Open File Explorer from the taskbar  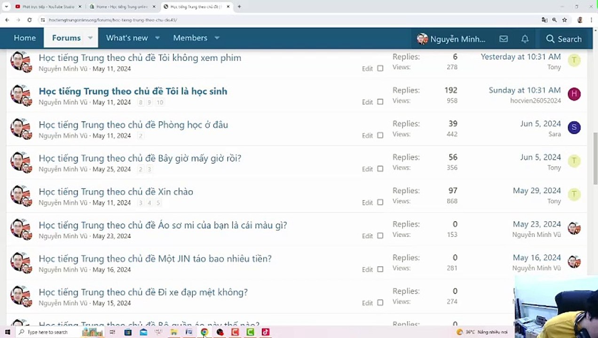pyautogui.click(x=174, y=332)
